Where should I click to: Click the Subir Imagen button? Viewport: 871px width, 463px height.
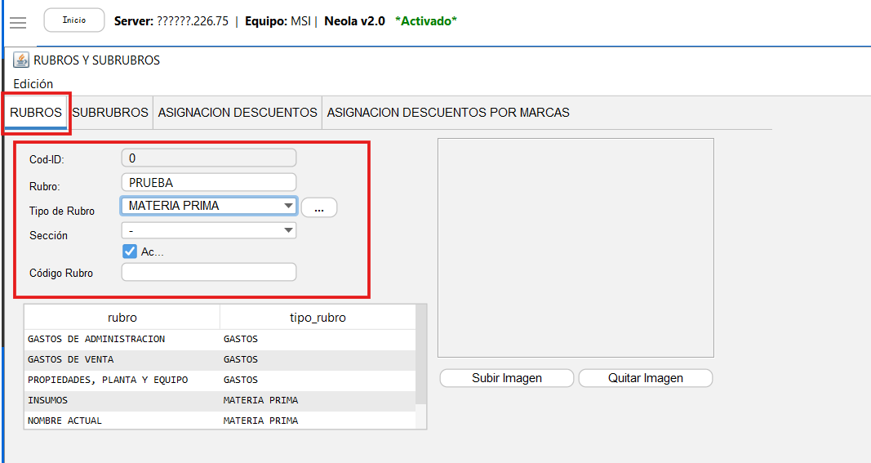coord(507,378)
